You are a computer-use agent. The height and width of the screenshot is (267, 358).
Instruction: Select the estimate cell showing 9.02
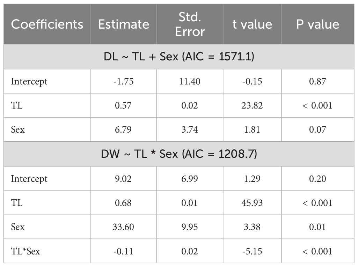click(x=124, y=179)
